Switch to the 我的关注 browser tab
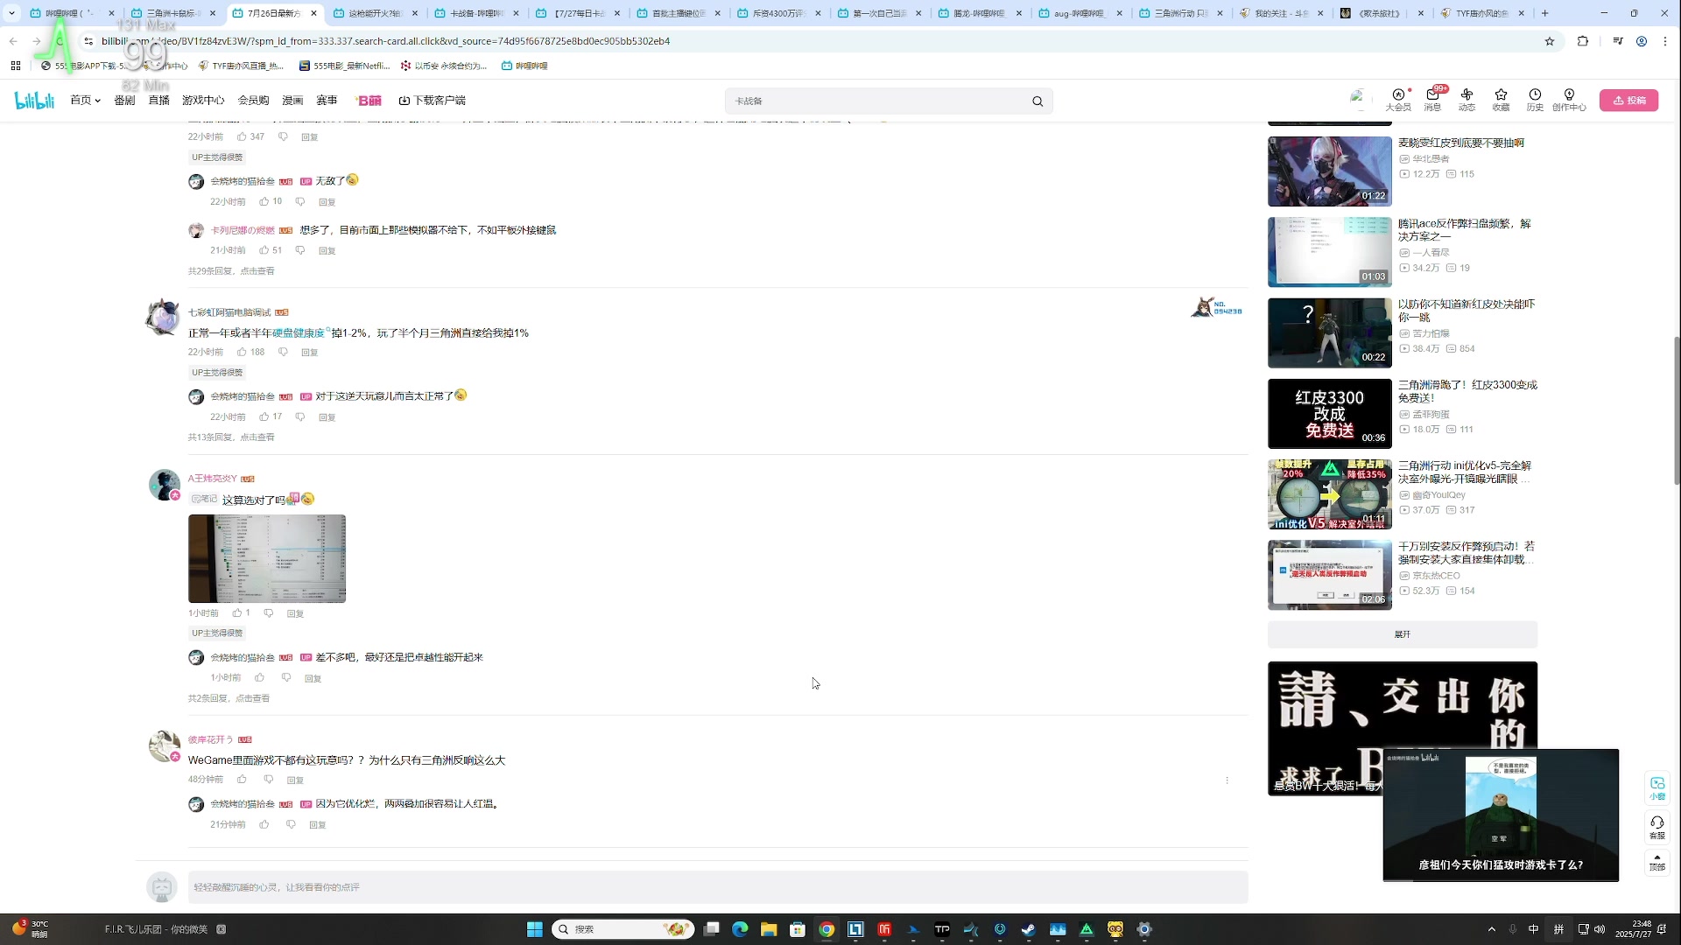The height and width of the screenshot is (945, 1681). (1281, 13)
